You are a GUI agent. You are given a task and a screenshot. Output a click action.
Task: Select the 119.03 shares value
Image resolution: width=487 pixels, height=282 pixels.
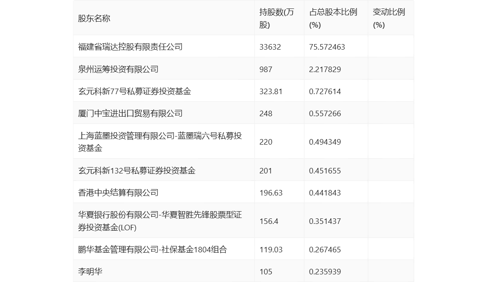point(271,249)
